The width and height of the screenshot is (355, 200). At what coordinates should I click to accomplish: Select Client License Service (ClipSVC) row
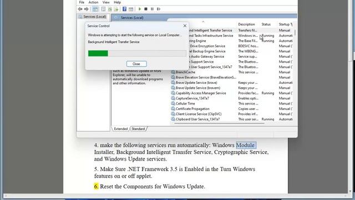click(231, 114)
